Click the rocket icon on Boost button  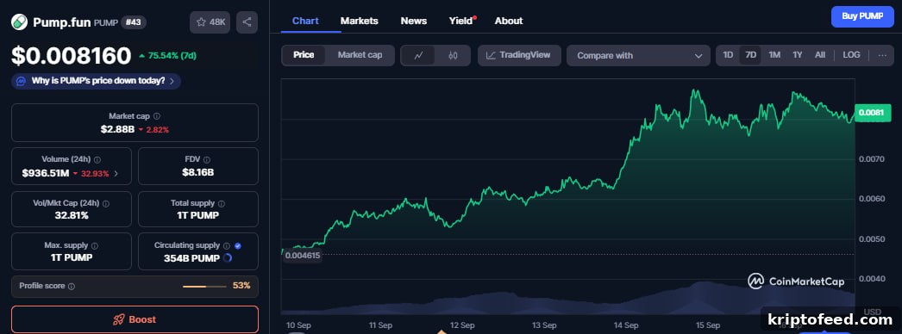tap(119, 319)
